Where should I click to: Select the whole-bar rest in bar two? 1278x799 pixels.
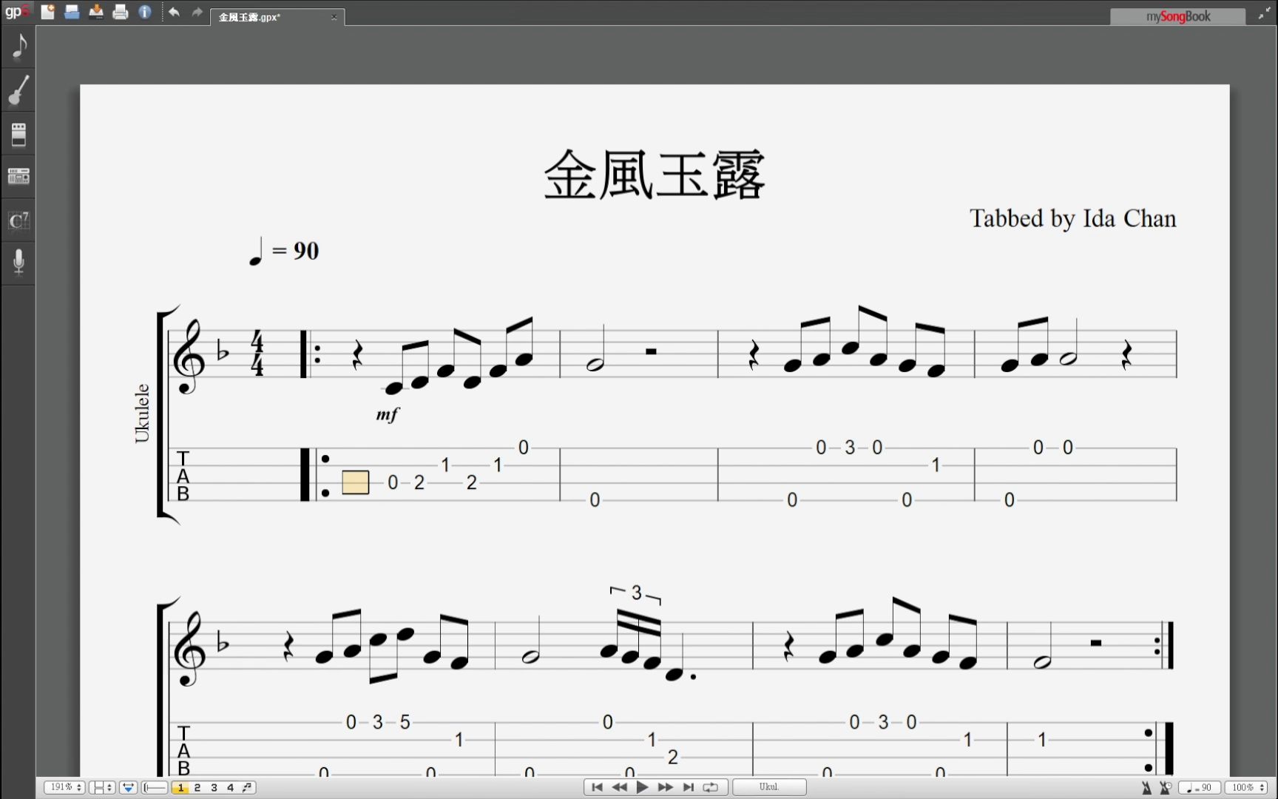pyautogui.click(x=651, y=352)
